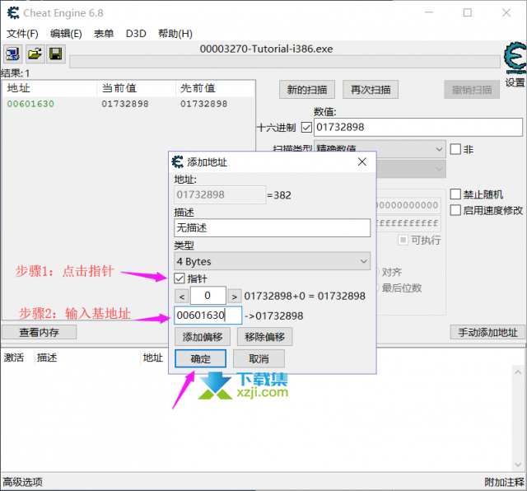Viewport: 527px width, 491px height.
Task: Open the 文件(F) menu
Action: pos(22,34)
